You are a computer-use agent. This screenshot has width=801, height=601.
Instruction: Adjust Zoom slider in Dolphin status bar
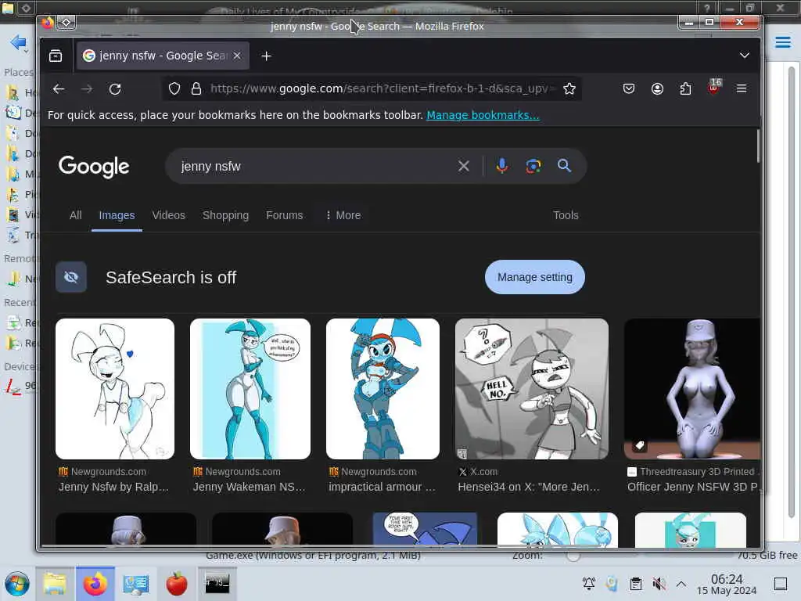coord(573,556)
